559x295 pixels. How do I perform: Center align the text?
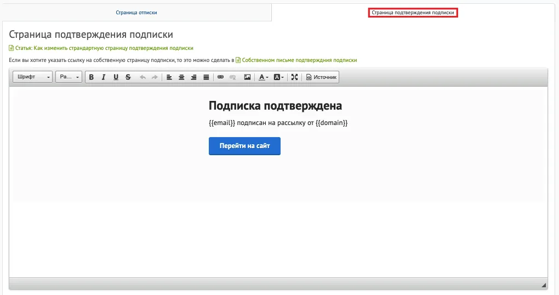pyautogui.click(x=181, y=77)
